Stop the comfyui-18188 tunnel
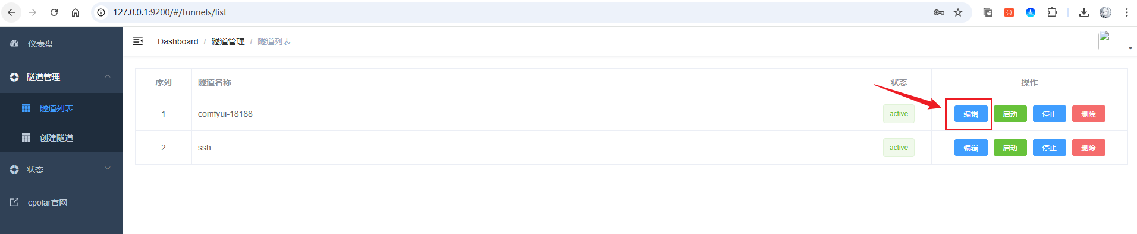The width and height of the screenshot is (1137, 234). click(1049, 114)
